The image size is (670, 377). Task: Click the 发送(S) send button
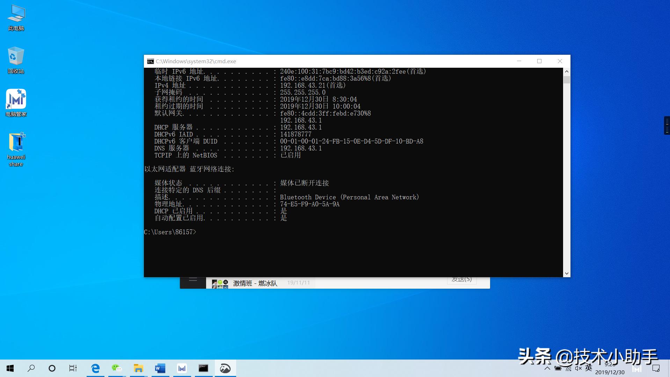[x=461, y=280]
